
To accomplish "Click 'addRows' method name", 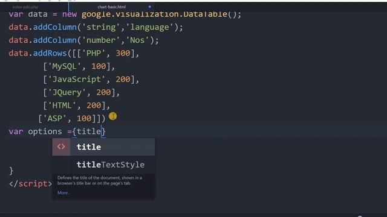I will pyautogui.click(x=50, y=53).
